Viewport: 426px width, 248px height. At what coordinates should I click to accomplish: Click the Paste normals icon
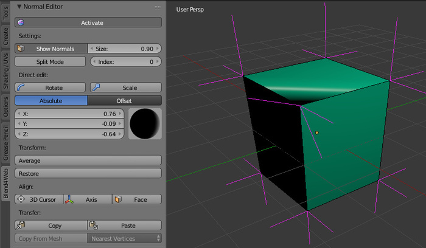click(x=94, y=226)
